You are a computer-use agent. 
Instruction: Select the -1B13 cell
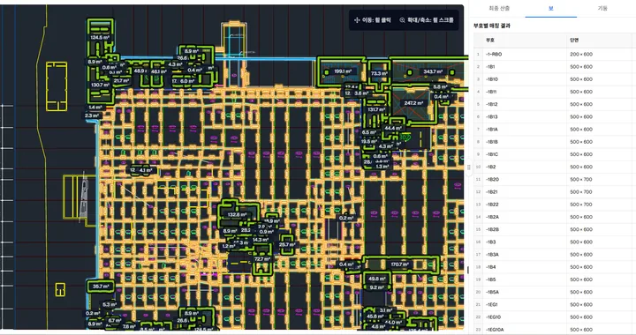[524, 117]
